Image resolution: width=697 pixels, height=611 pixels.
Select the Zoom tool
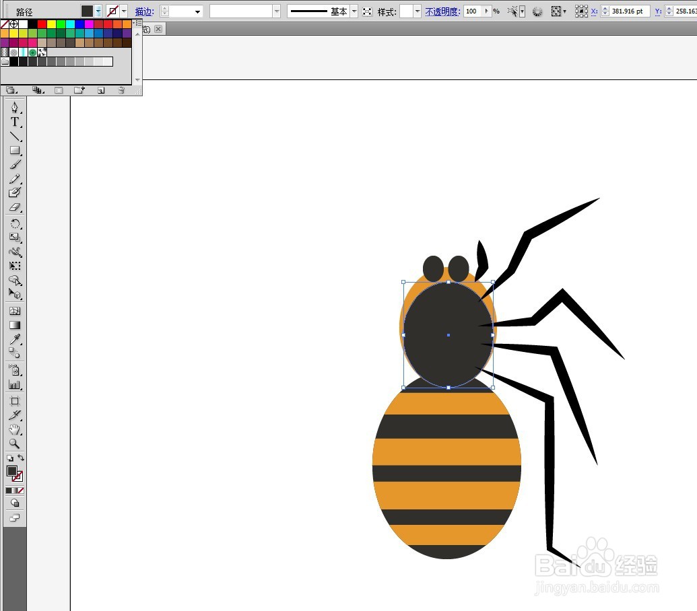click(15, 443)
